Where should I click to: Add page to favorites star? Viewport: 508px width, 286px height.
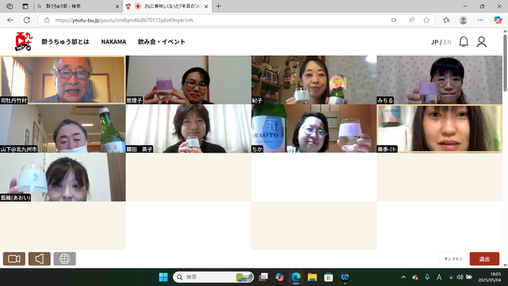(x=426, y=20)
